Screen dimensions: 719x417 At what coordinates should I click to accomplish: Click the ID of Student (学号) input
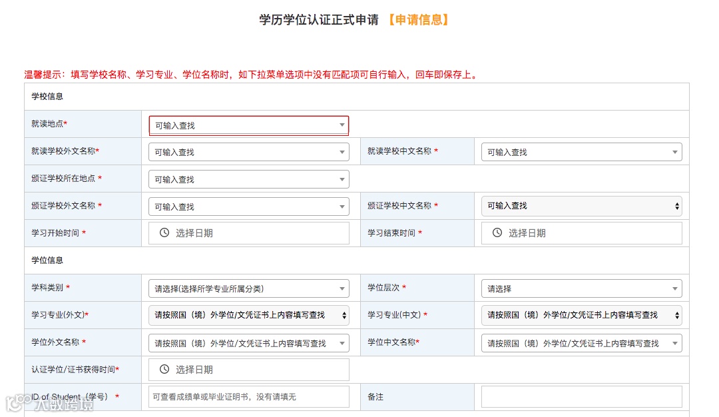point(248,397)
